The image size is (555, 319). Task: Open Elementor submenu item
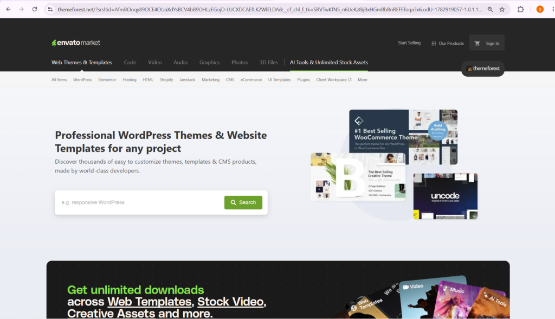click(107, 80)
